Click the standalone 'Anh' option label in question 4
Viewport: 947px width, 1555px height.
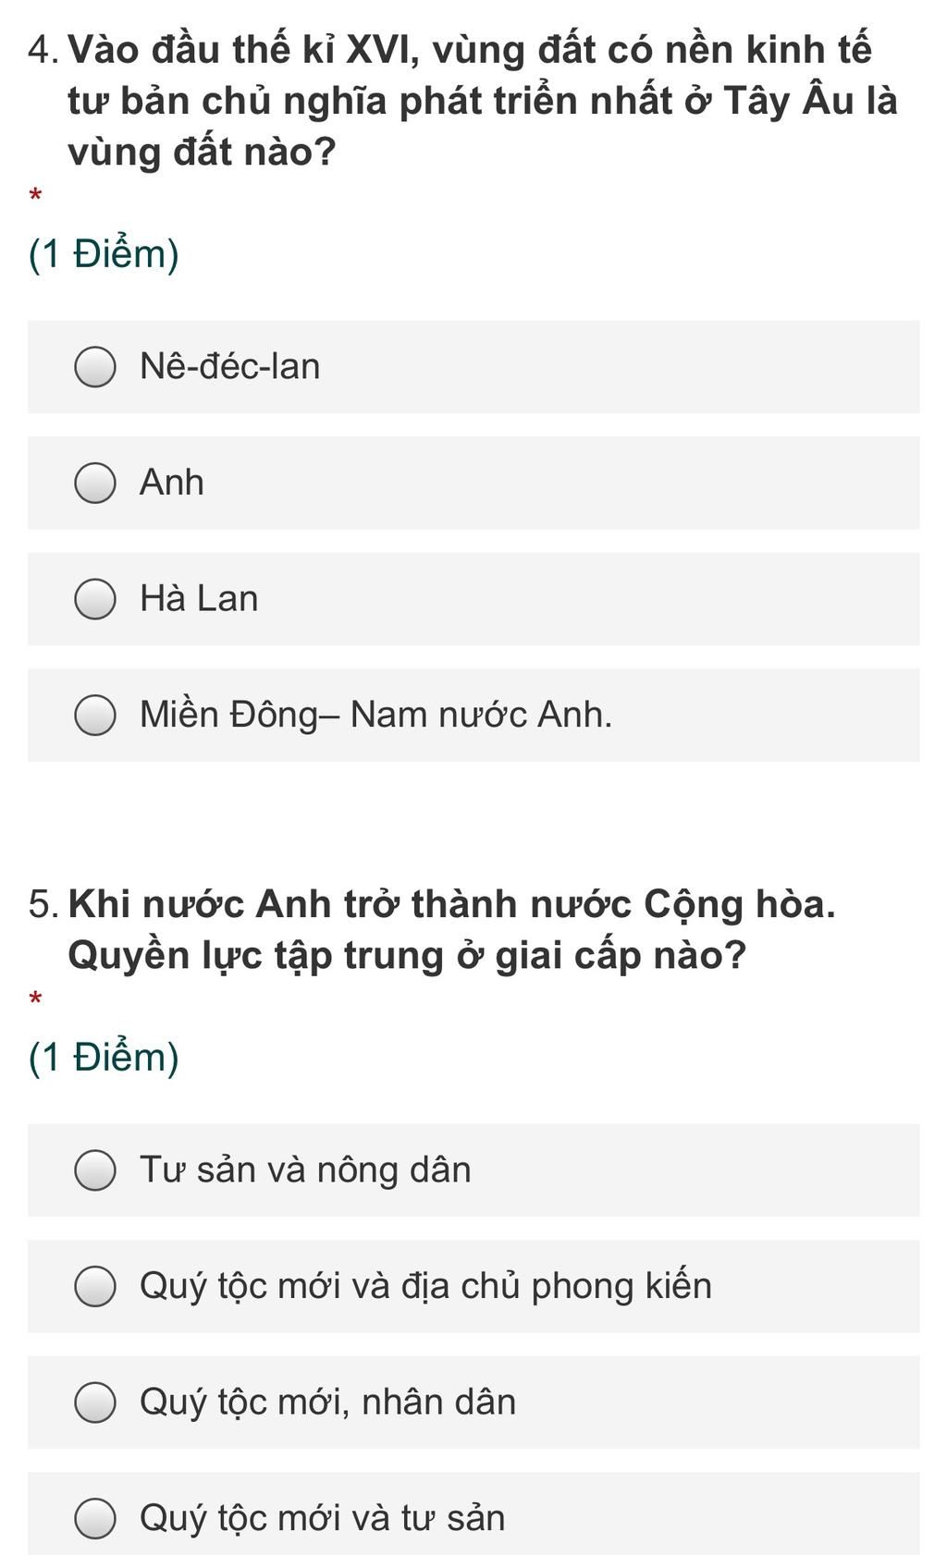point(171,484)
